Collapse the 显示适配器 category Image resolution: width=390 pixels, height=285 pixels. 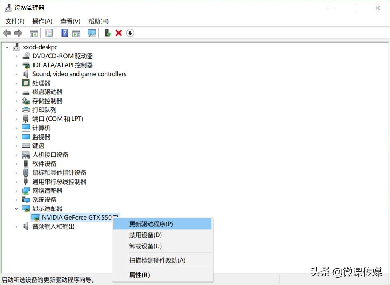point(16,208)
